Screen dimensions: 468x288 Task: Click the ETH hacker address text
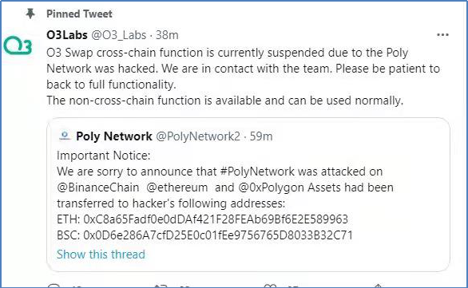coord(216,219)
